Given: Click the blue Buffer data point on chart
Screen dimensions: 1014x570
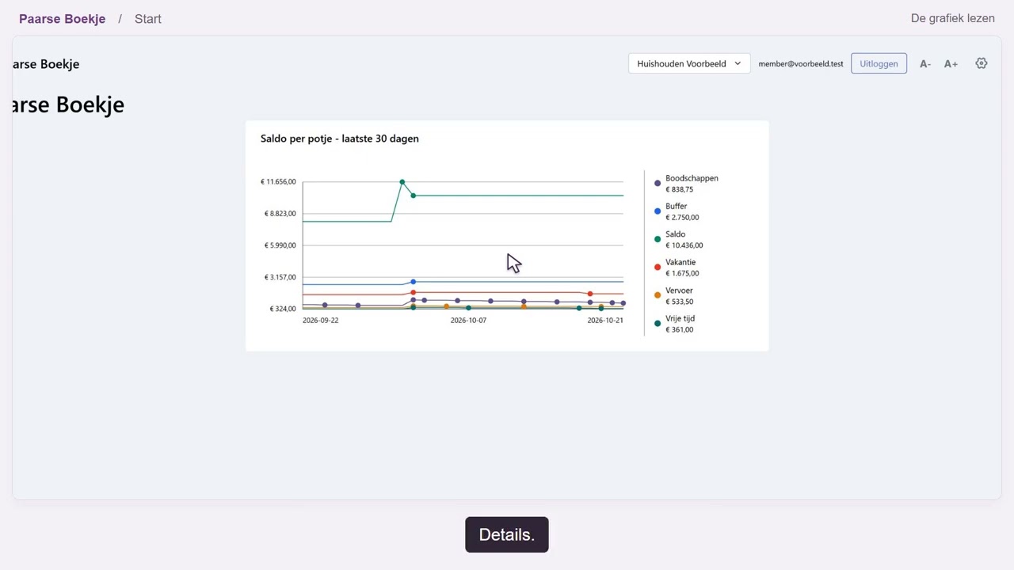Looking at the screenshot, I should (x=413, y=282).
